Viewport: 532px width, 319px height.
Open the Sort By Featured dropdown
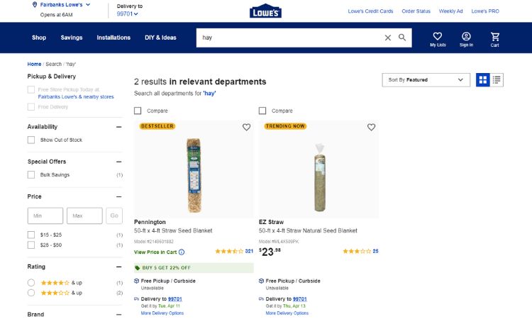tap(426, 80)
